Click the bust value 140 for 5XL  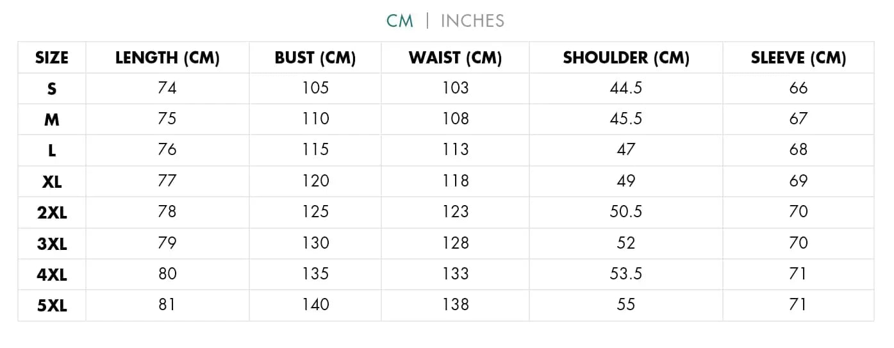coord(315,305)
